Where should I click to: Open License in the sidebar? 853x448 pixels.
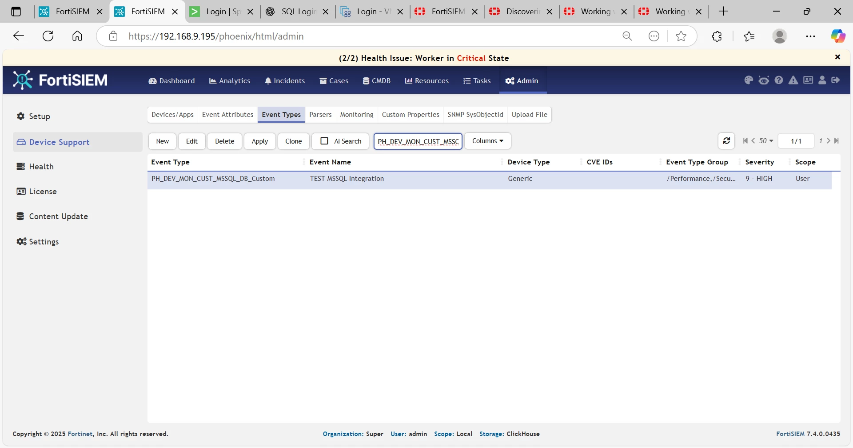coord(78,192)
